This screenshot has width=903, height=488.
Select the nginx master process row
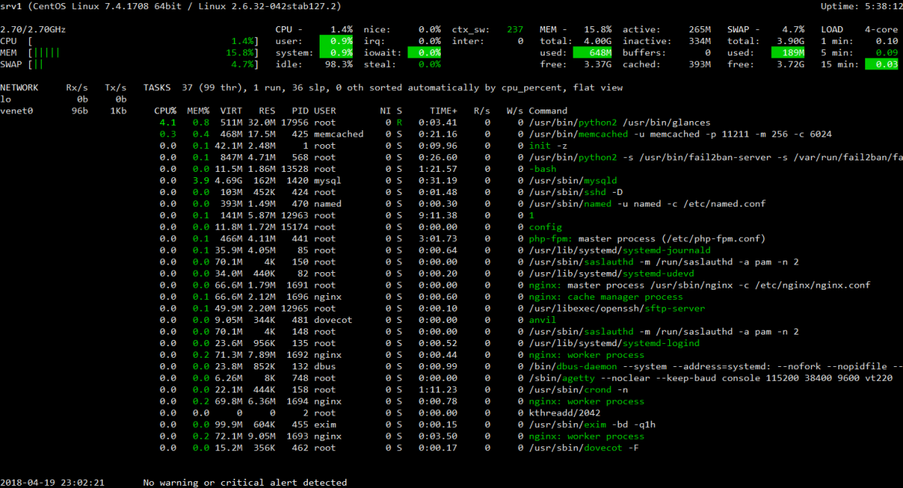309,284
